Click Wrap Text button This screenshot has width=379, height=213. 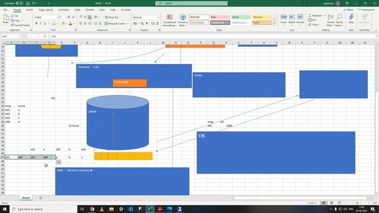click(x=112, y=17)
